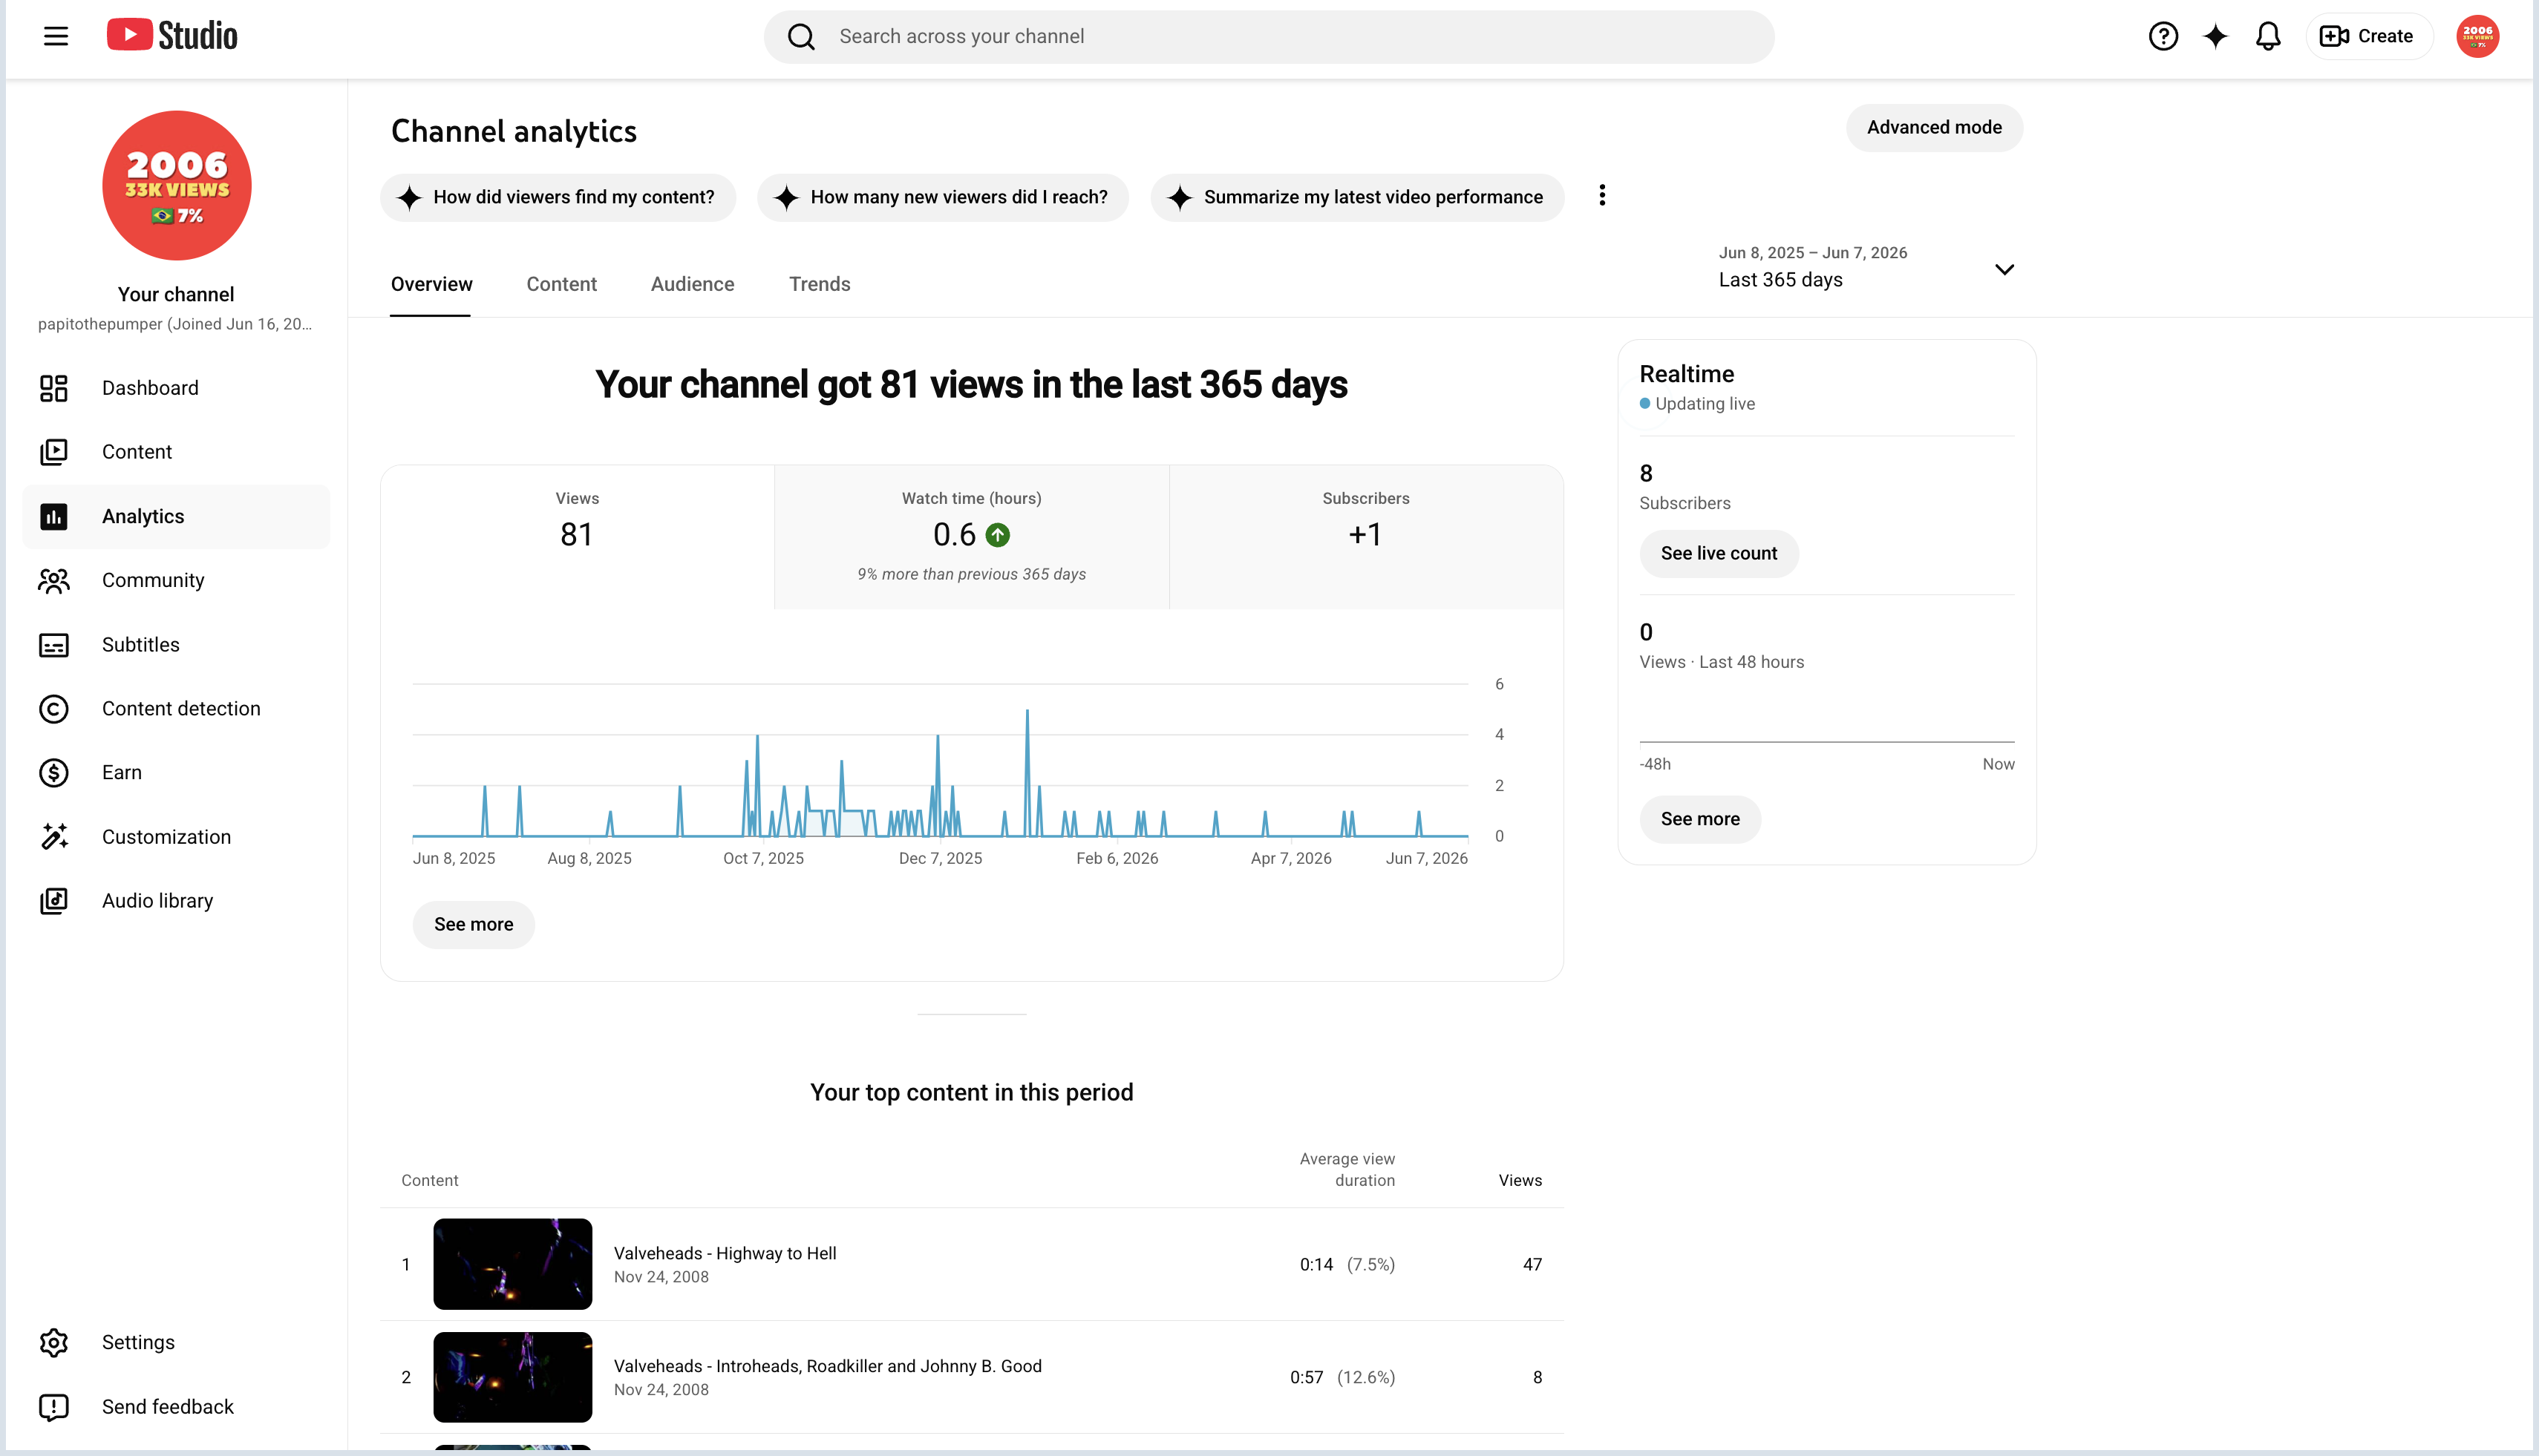
Task: Click the Send feedback icon
Action: click(x=54, y=1407)
